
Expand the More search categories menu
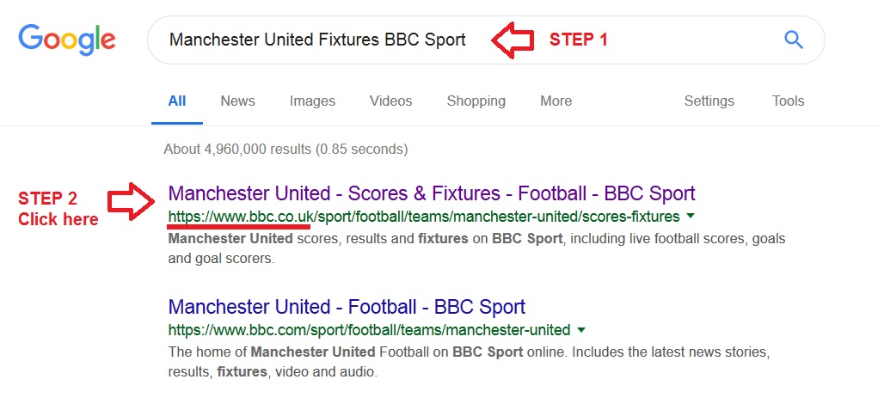tap(556, 101)
